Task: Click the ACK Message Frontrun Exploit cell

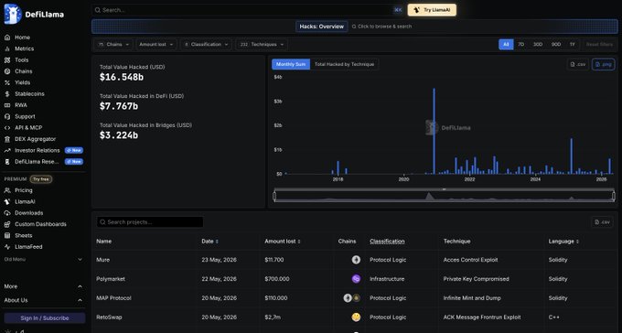Action: click(482, 317)
